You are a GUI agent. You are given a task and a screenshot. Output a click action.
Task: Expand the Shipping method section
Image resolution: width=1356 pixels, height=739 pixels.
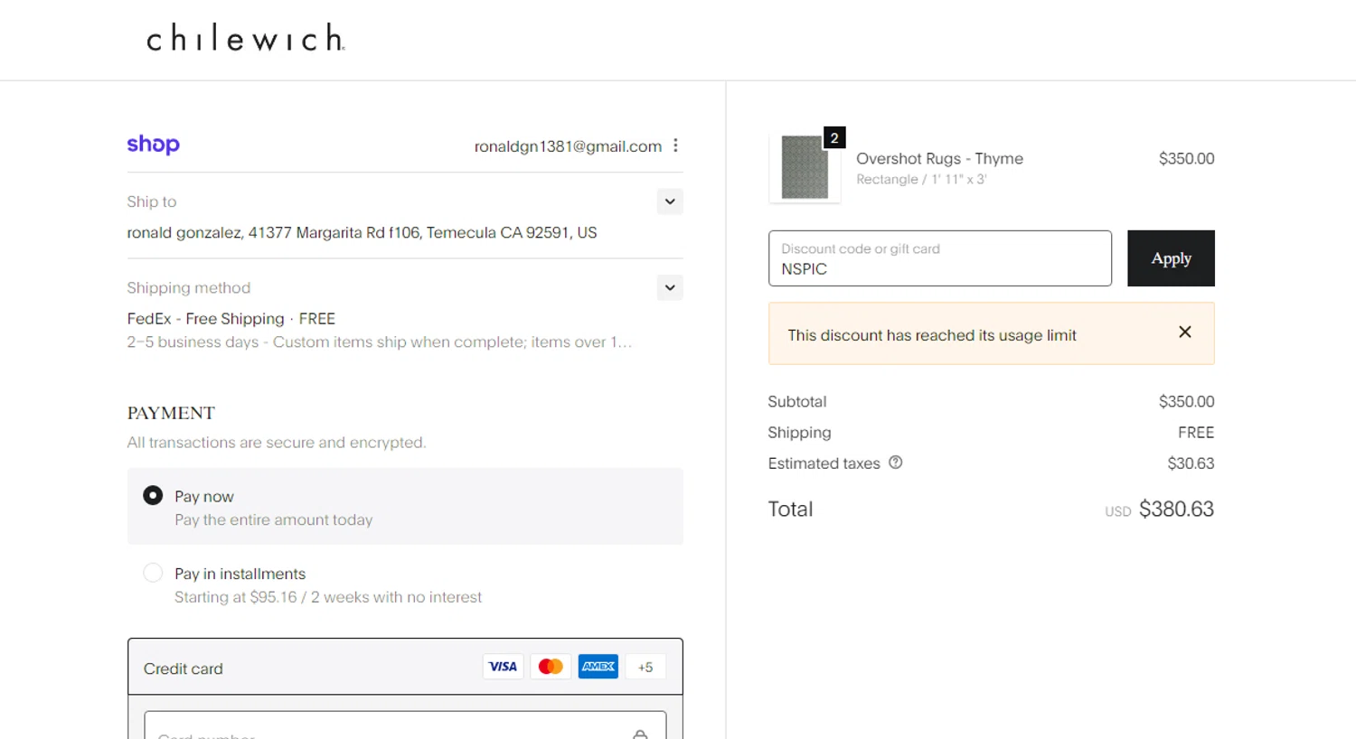670,287
